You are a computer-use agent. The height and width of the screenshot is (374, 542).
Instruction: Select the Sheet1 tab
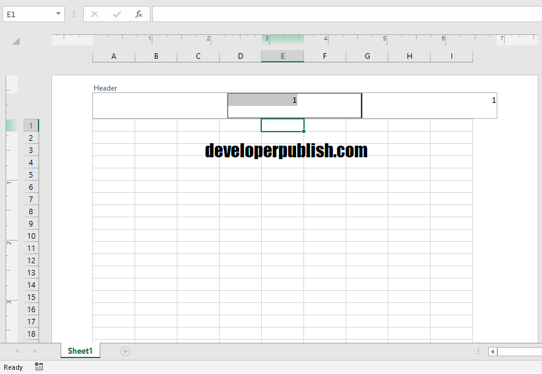pyautogui.click(x=80, y=351)
